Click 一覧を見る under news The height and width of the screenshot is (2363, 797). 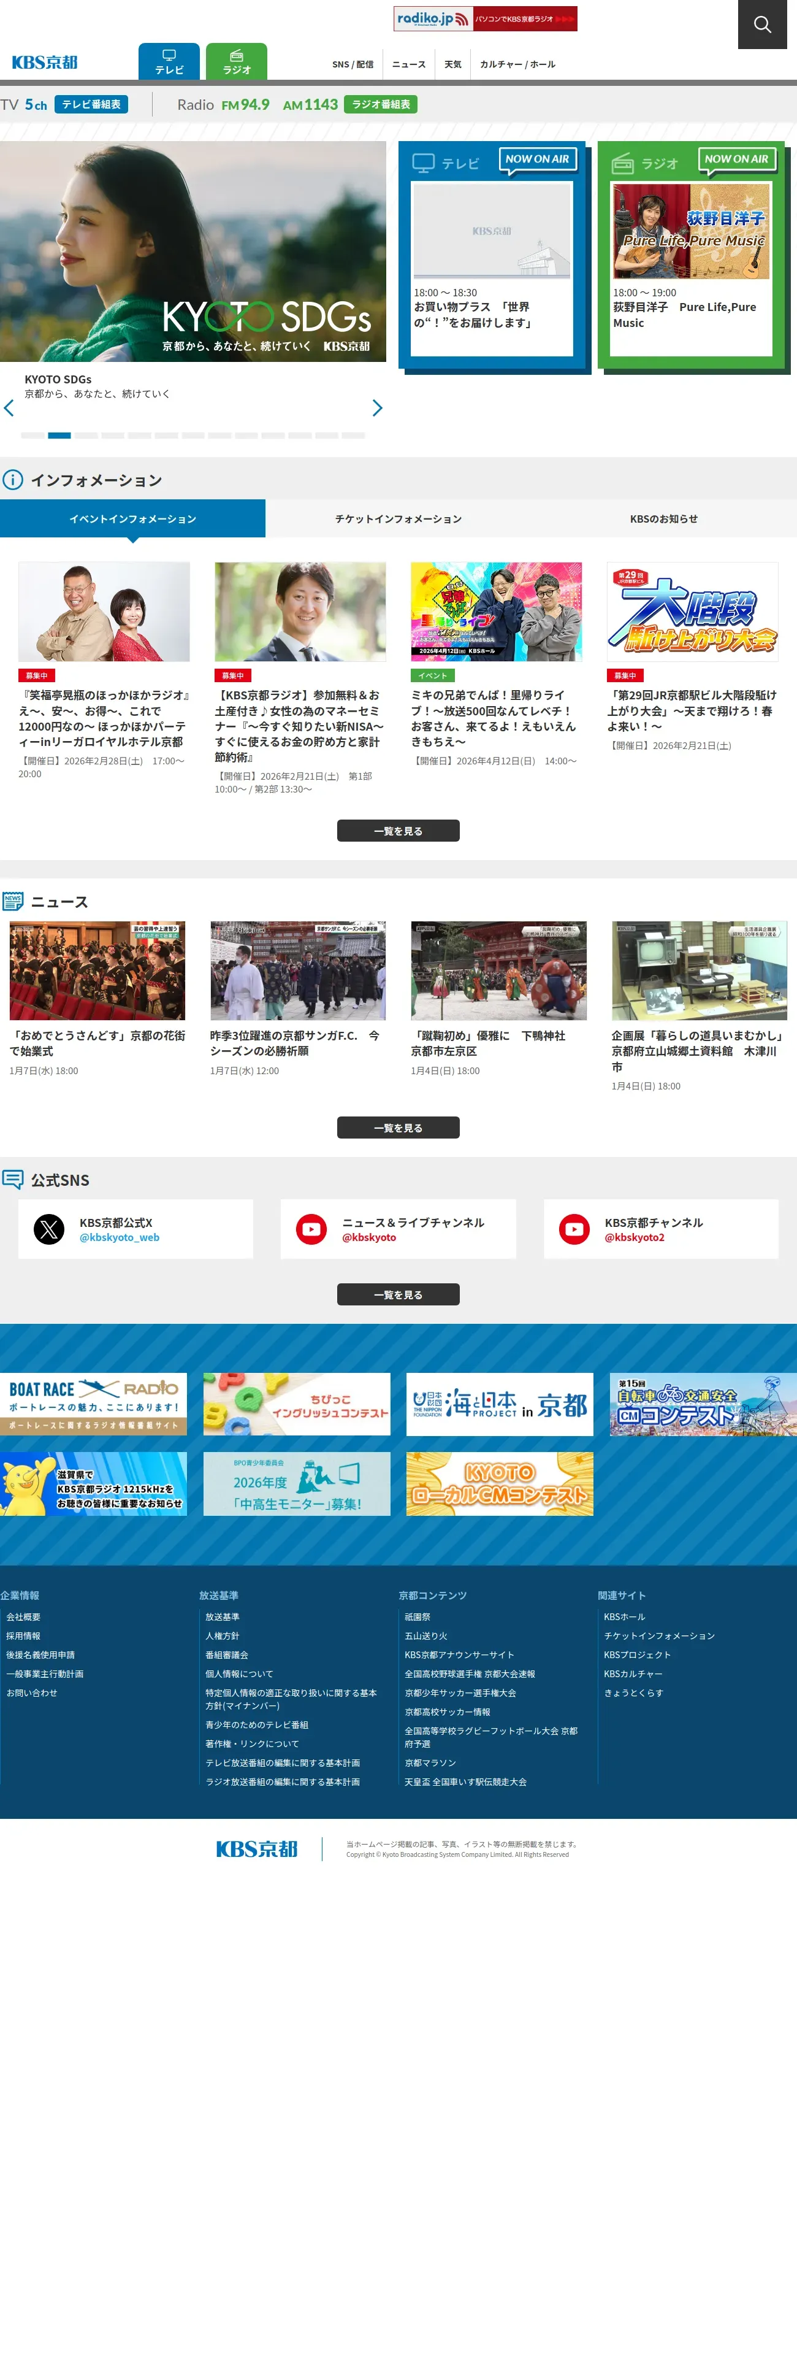398,1128
